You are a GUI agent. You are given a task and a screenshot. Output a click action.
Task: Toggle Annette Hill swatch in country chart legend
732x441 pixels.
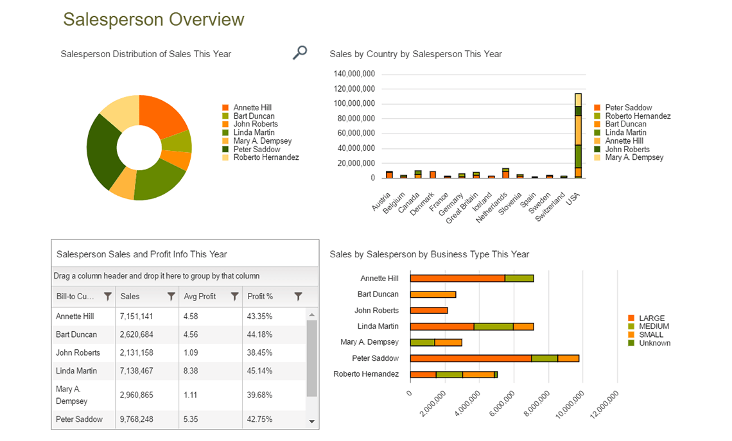pyautogui.click(x=597, y=141)
